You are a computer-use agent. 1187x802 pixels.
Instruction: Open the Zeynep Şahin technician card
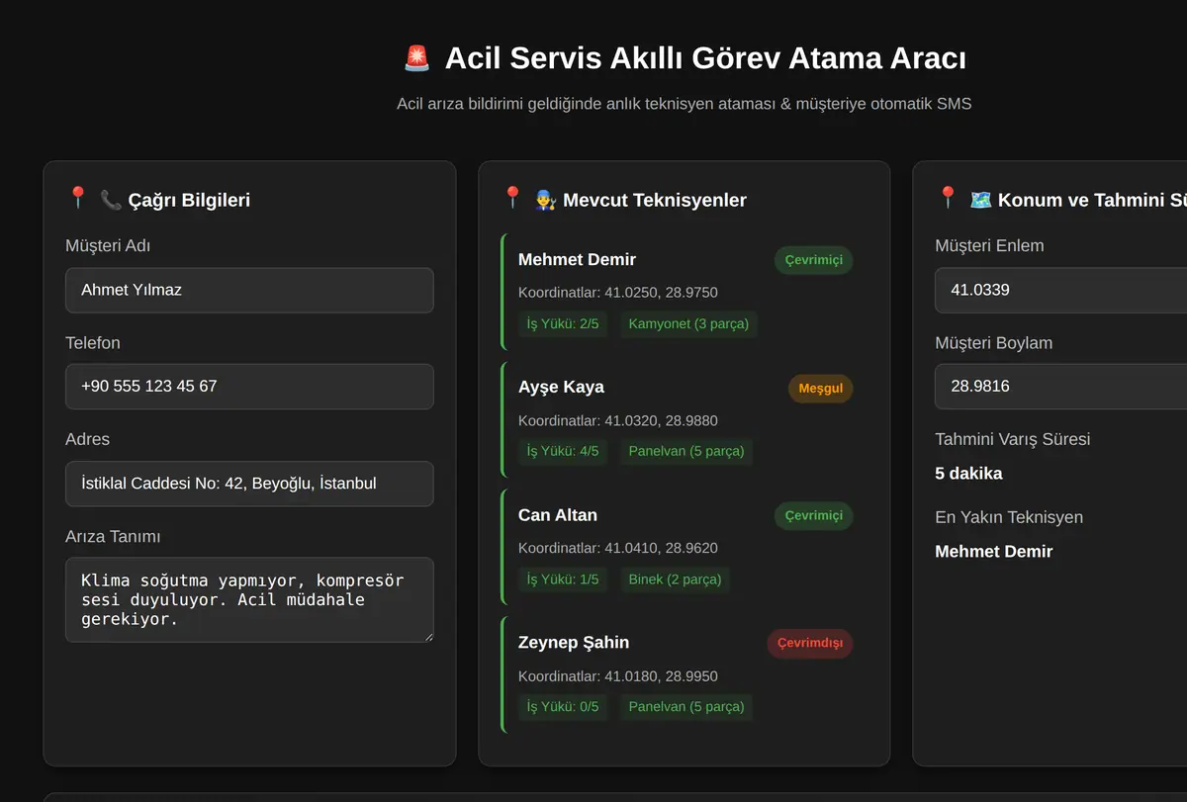[x=685, y=674]
